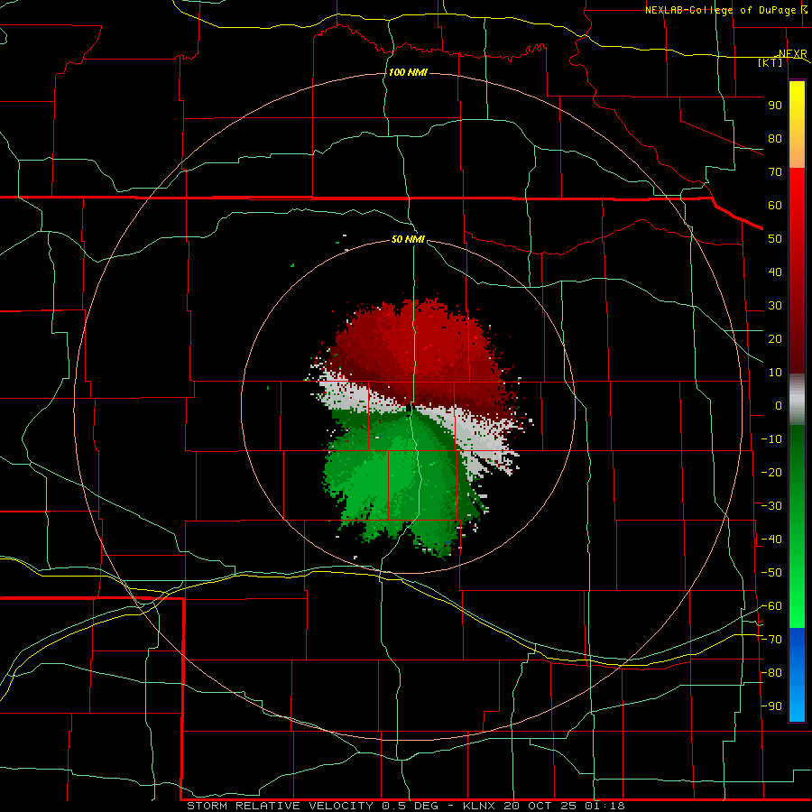The width and height of the screenshot is (812, 812).
Task: Select the positive 80 value on the velocity scale
Action: coord(775,138)
